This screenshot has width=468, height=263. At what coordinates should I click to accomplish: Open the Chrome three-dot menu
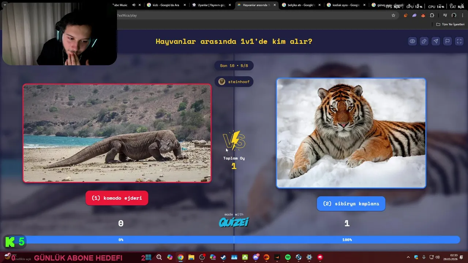pos(463,15)
